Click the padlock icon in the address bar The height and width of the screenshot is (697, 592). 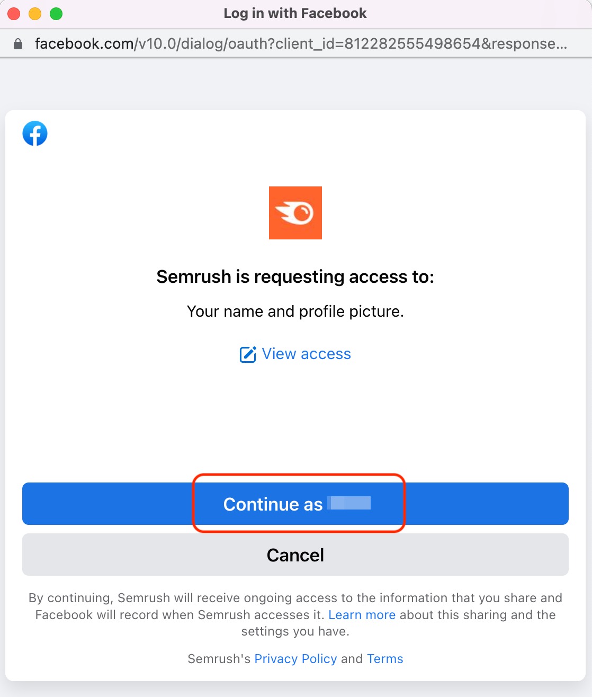(17, 43)
